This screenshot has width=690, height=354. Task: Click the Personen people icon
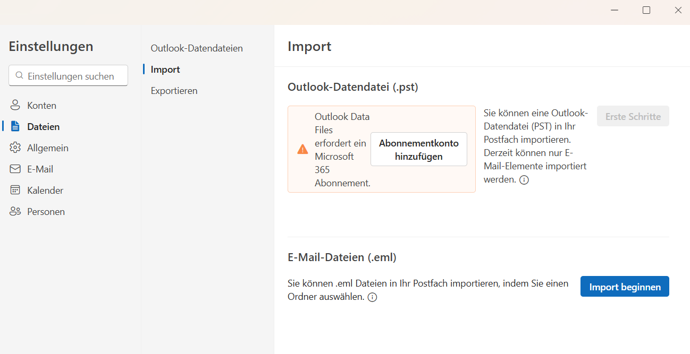pyautogui.click(x=15, y=211)
